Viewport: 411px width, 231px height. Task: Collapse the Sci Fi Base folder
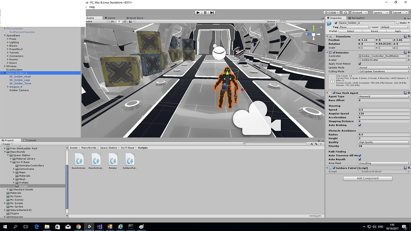click(11, 162)
